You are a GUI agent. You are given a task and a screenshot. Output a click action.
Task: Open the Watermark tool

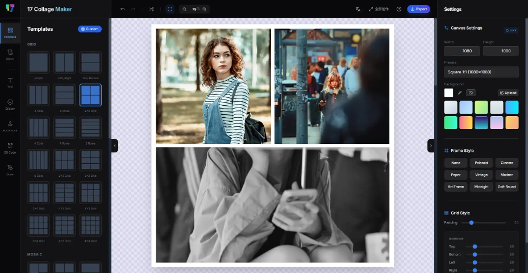click(x=10, y=126)
